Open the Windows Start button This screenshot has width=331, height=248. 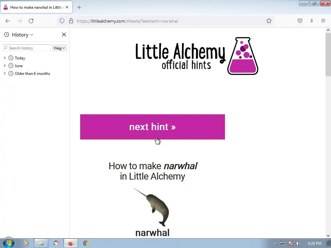coord(8,243)
